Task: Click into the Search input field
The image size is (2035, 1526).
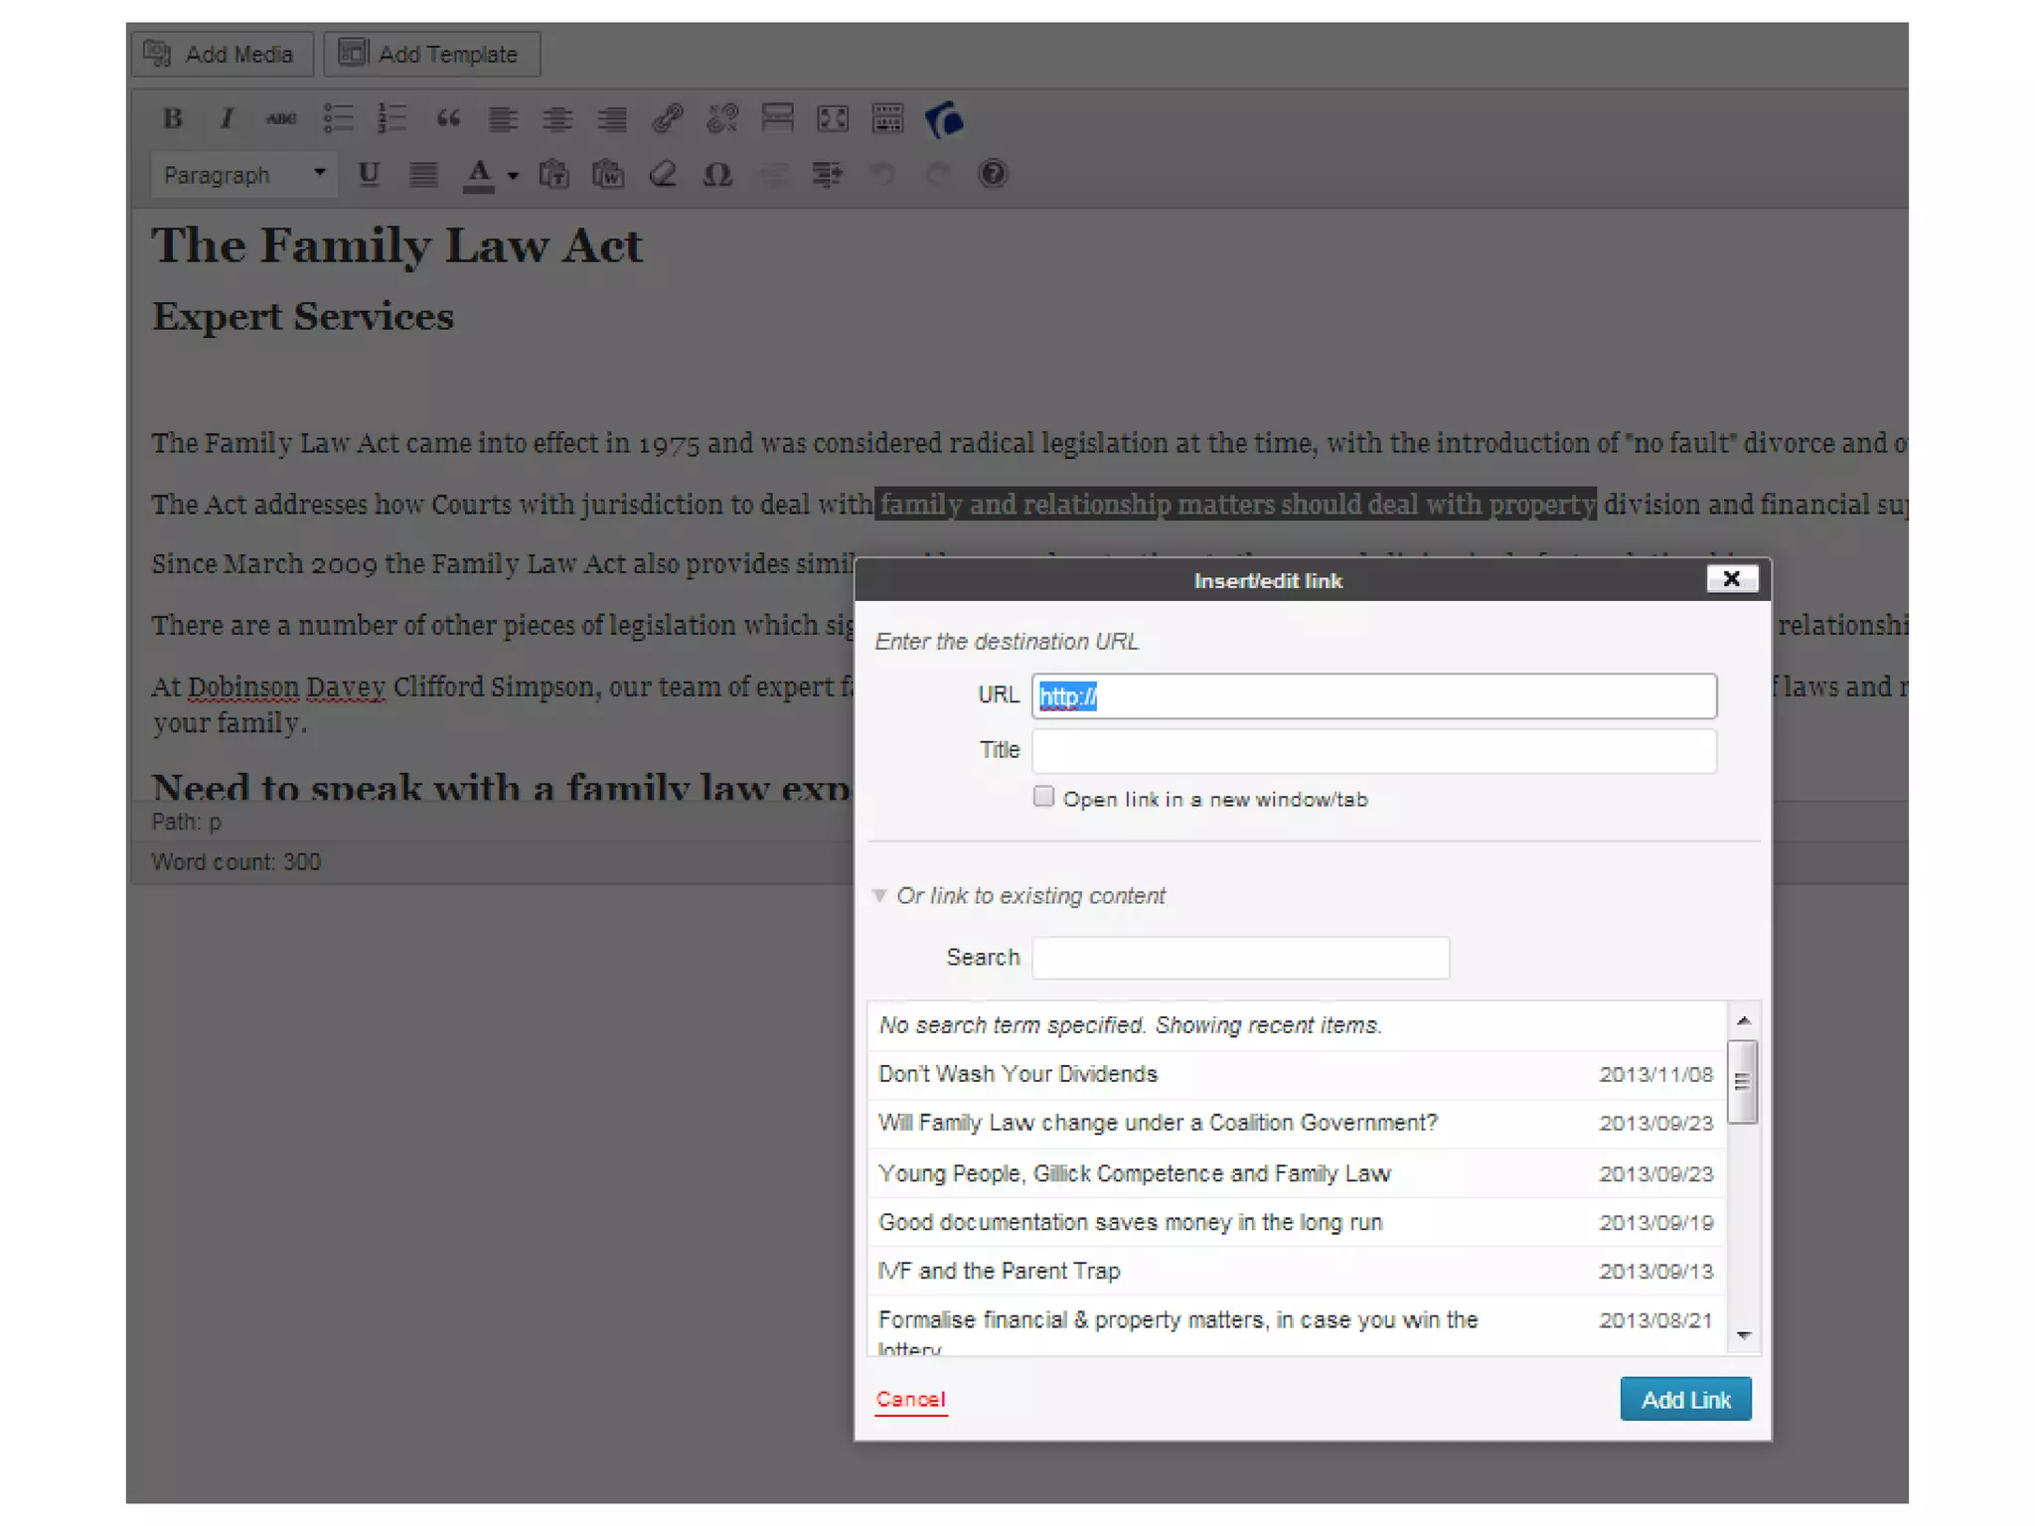Action: click(x=1239, y=958)
